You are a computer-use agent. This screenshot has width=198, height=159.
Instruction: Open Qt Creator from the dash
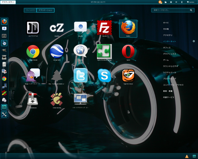(x=4, y=107)
